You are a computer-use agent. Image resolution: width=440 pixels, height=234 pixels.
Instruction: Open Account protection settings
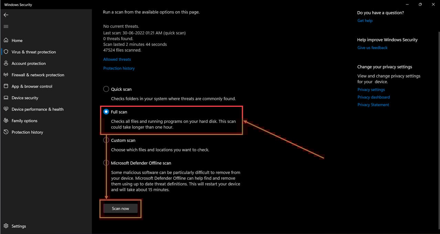click(x=28, y=63)
